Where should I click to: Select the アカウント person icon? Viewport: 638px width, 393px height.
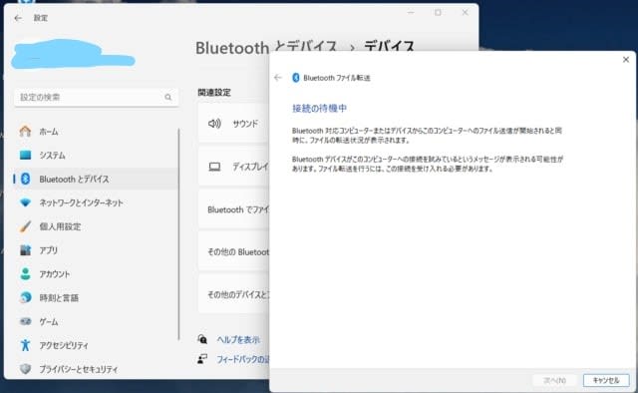point(25,273)
